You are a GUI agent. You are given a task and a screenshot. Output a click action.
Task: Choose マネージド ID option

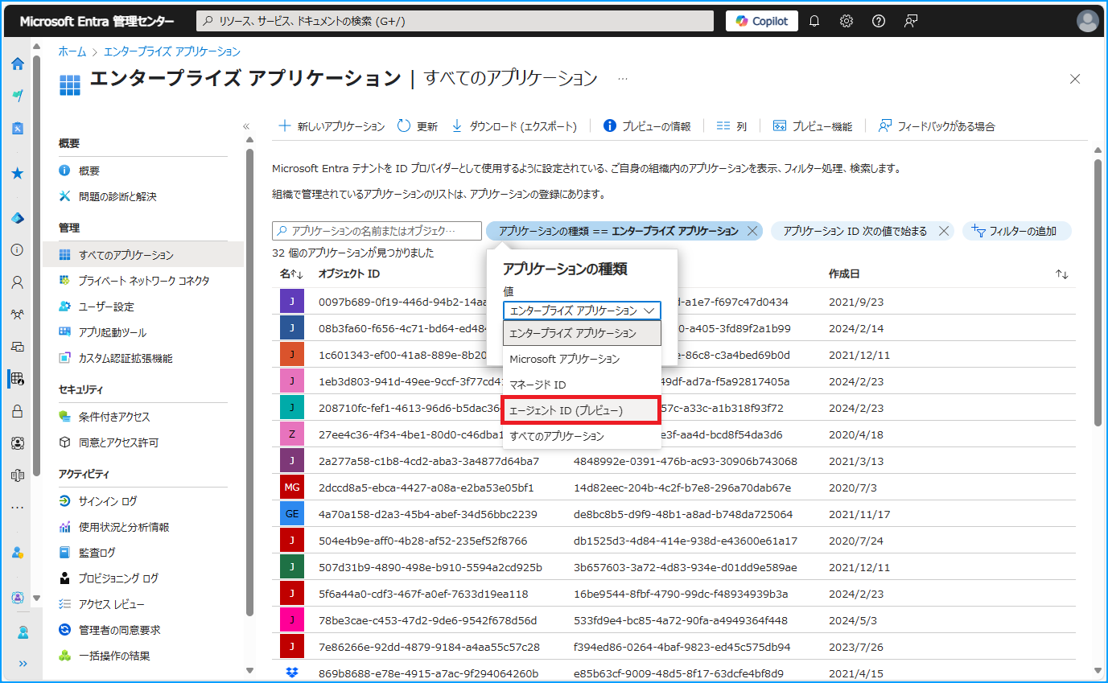point(582,385)
